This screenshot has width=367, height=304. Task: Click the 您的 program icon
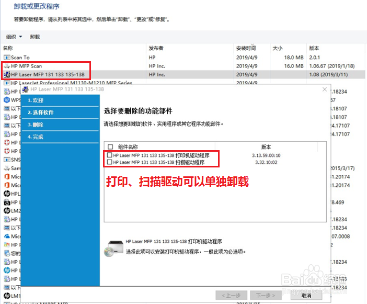(7, 253)
